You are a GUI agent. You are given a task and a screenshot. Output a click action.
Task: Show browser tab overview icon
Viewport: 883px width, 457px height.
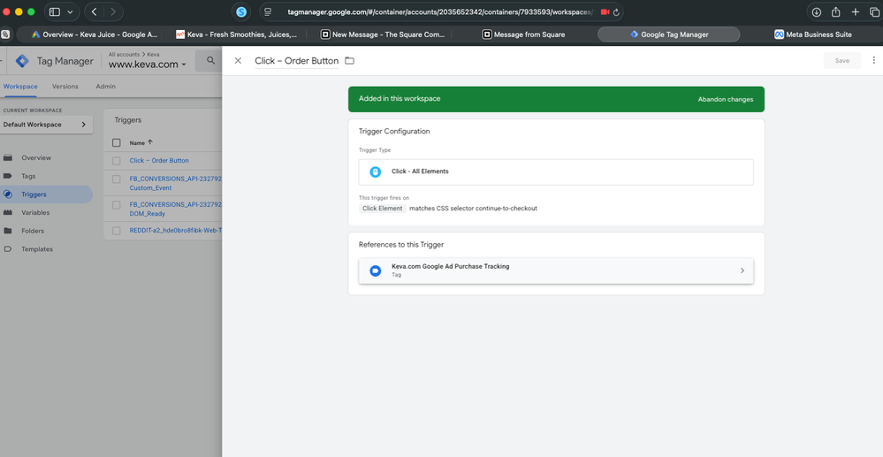tap(874, 11)
